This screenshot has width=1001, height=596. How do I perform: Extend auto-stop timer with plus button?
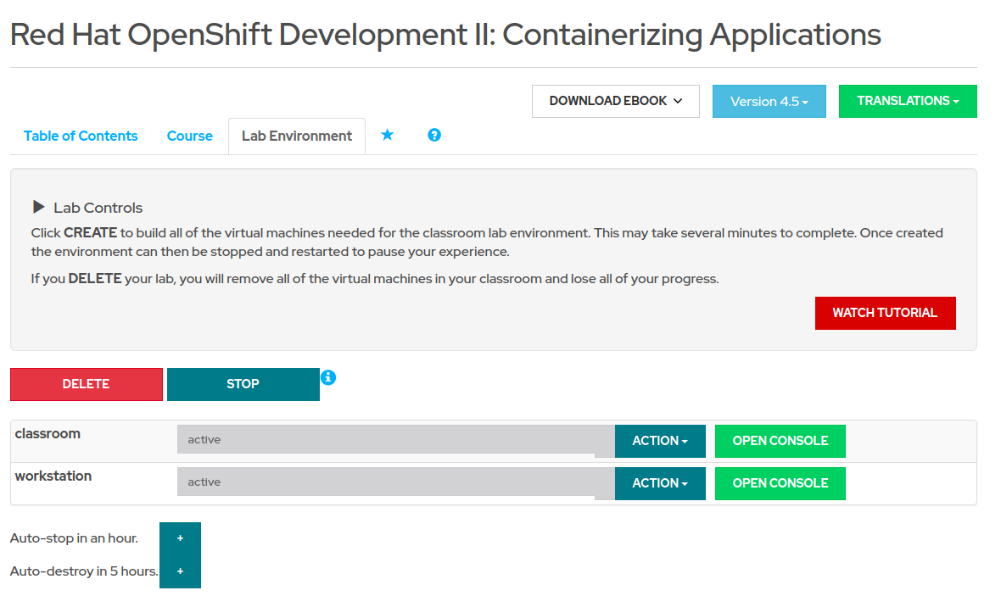pos(180,538)
